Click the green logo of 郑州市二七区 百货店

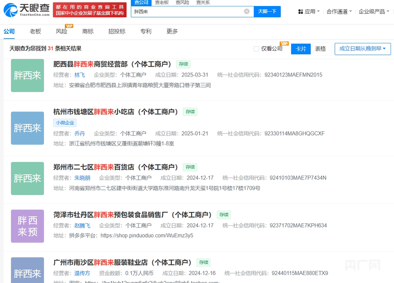pyautogui.click(x=28, y=178)
